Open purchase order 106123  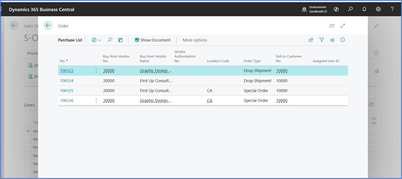pos(67,71)
